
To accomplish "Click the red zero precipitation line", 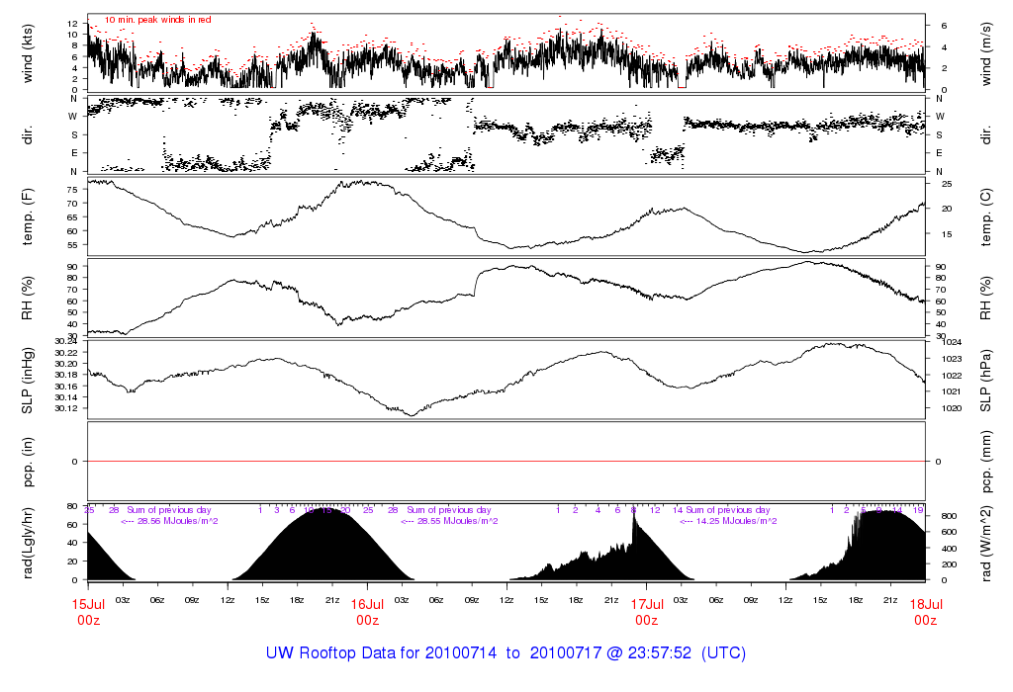I will point(506,462).
